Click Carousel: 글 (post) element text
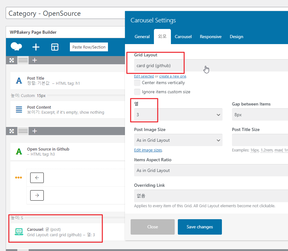Image resolution: width=288 pixels, height=251 pixels. tap(44, 230)
